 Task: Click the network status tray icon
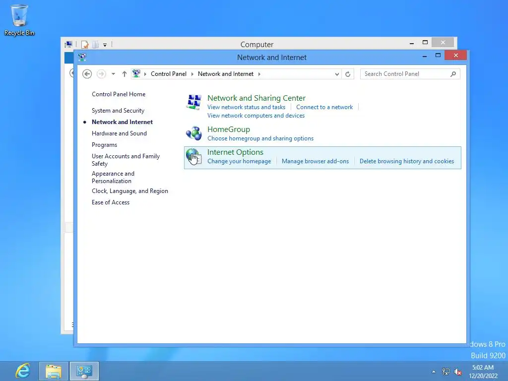pos(446,372)
